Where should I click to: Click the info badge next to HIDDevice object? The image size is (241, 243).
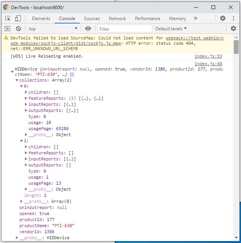pos(72,75)
